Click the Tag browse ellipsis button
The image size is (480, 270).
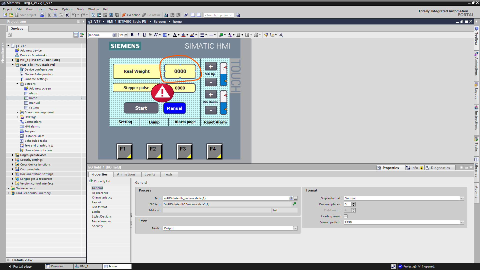(x=295, y=198)
